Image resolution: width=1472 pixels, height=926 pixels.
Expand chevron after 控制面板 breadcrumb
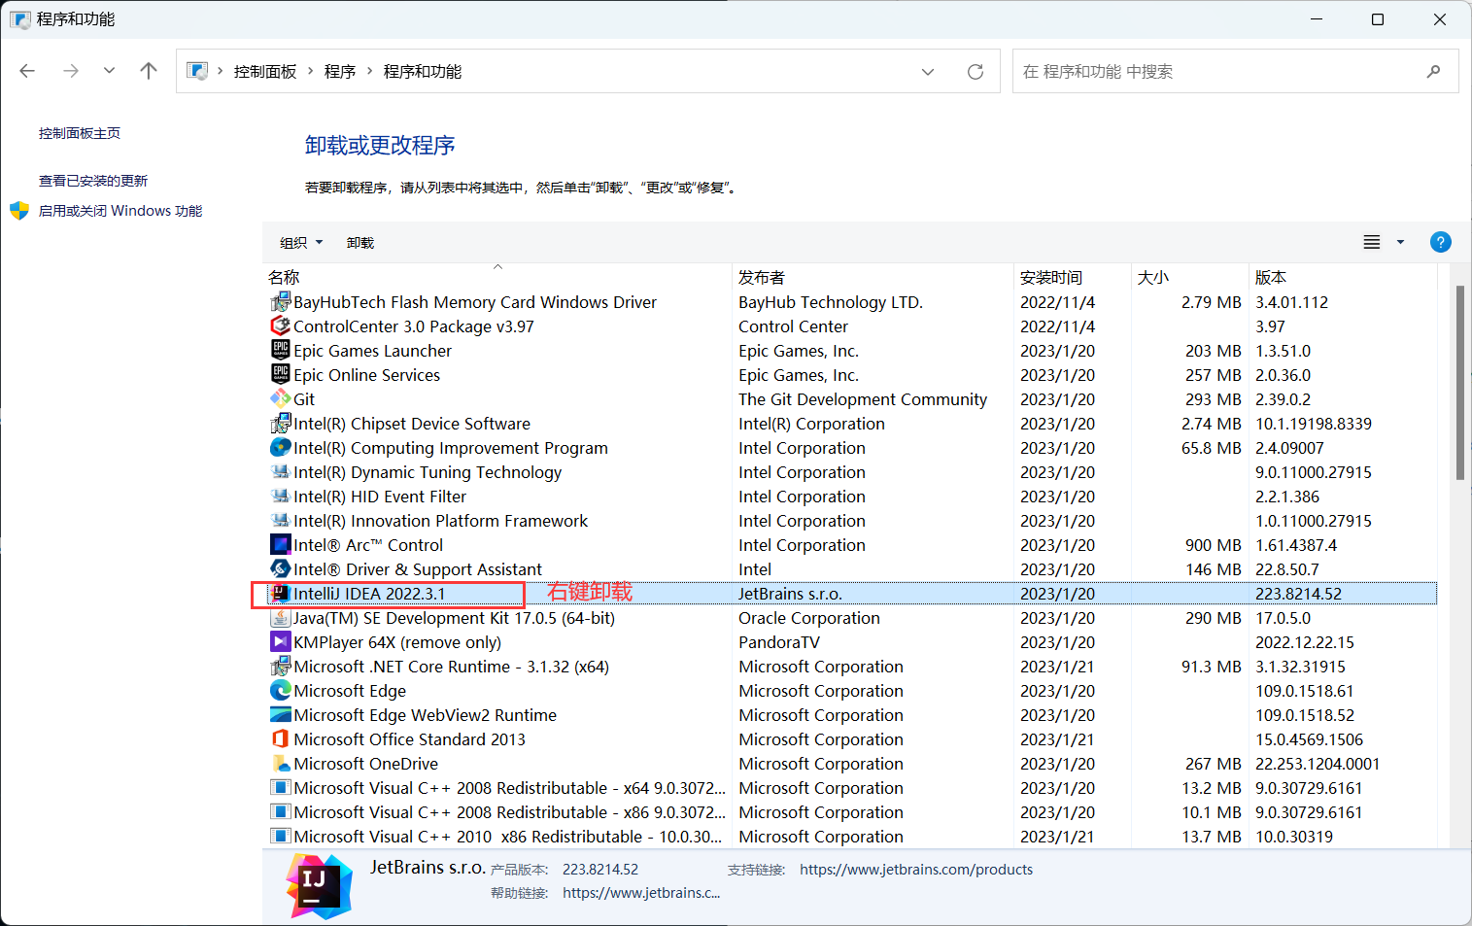click(311, 72)
